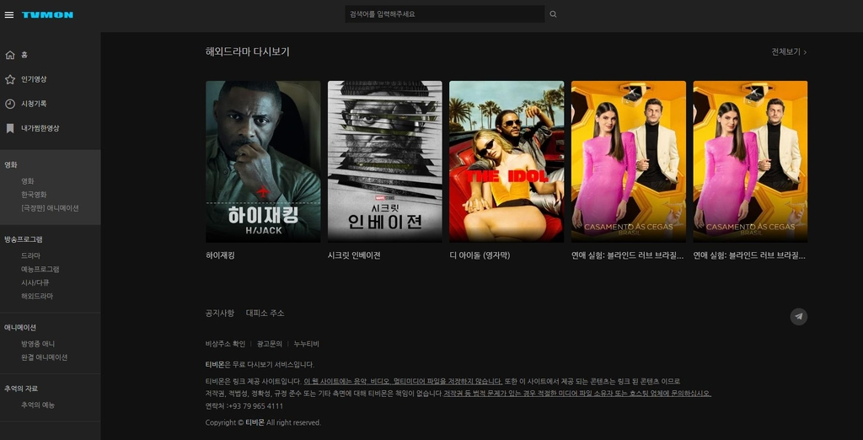Screen dimensions: 863x440
Task: Click the search magnifier icon
Action: [553, 14]
